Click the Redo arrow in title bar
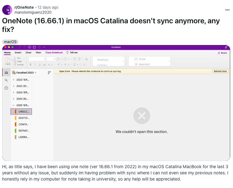This screenshot has height=188, width=233. tap(25, 47)
